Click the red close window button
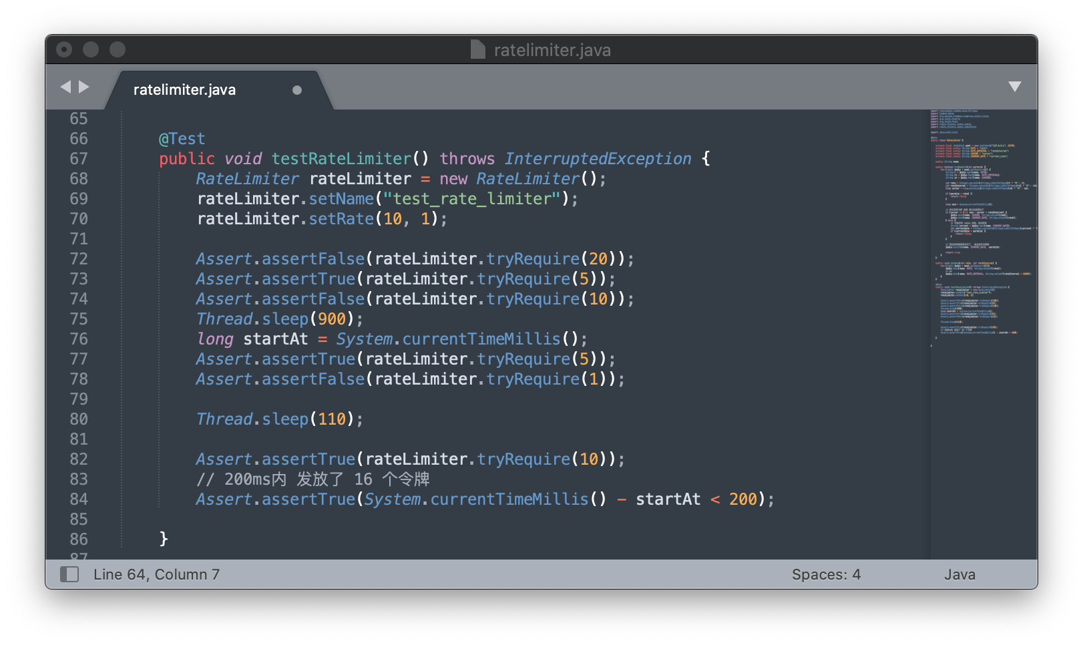This screenshot has width=1083, height=645. 64,49
